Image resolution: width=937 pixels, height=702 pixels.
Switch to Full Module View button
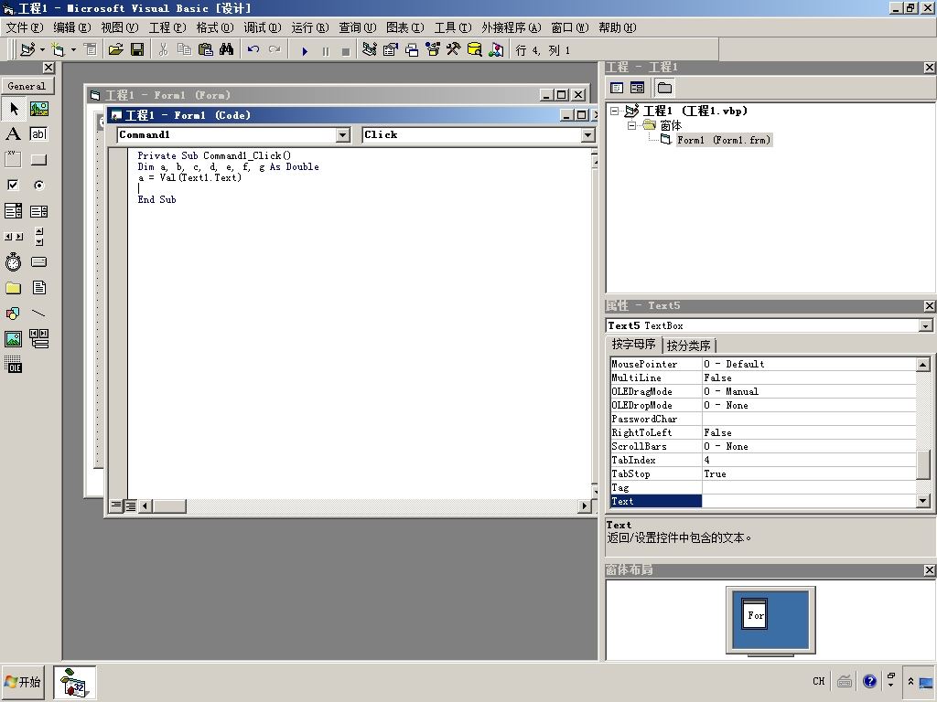pyautogui.click(x=130, y=506)
